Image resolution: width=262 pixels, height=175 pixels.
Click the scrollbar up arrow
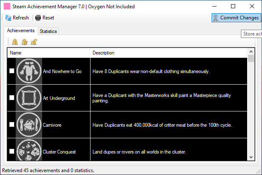251,52
